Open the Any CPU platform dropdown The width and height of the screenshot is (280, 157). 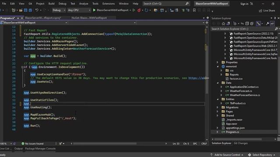pyautogui.click(x=79, y=10)
